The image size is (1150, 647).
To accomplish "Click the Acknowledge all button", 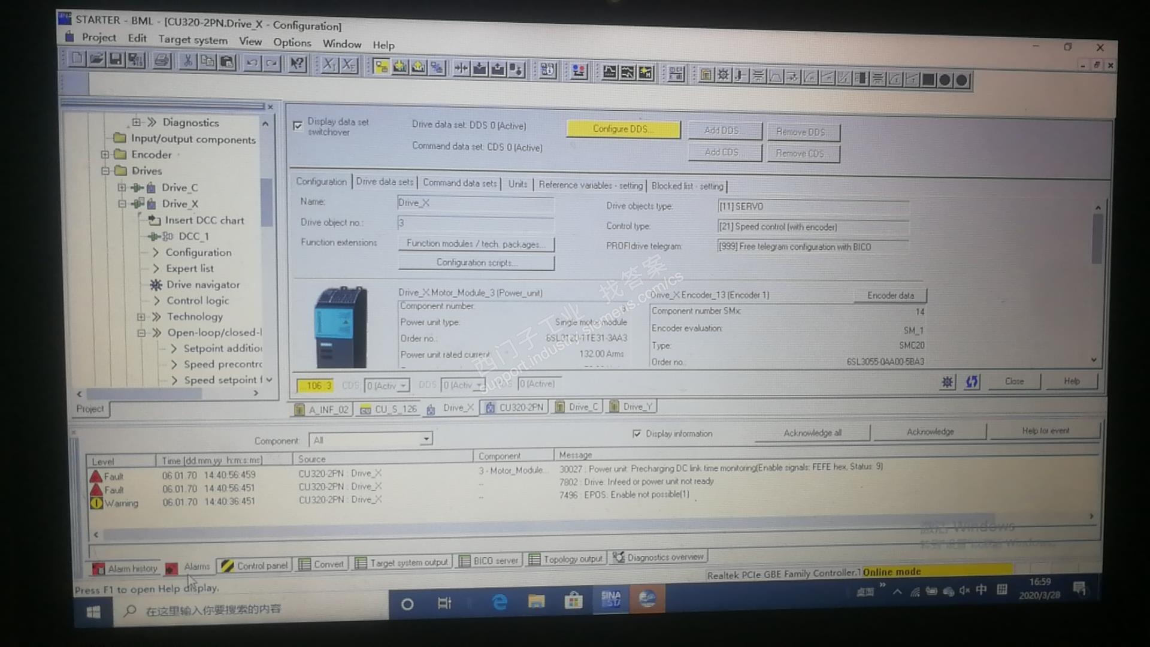I will tap(812, 433).
